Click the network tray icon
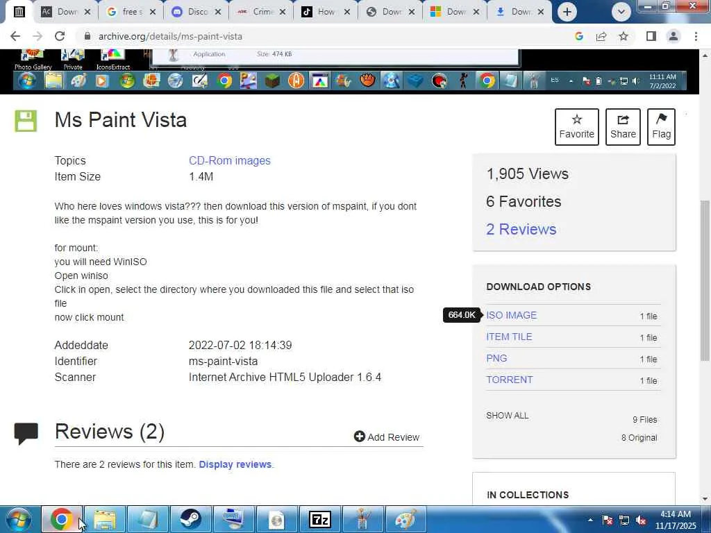The image size is (711, 533). click(624, 520)
